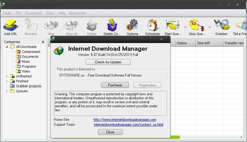Open the internetdownloadmanager.com home site link
247x142 pixels.
click(125, 120)
